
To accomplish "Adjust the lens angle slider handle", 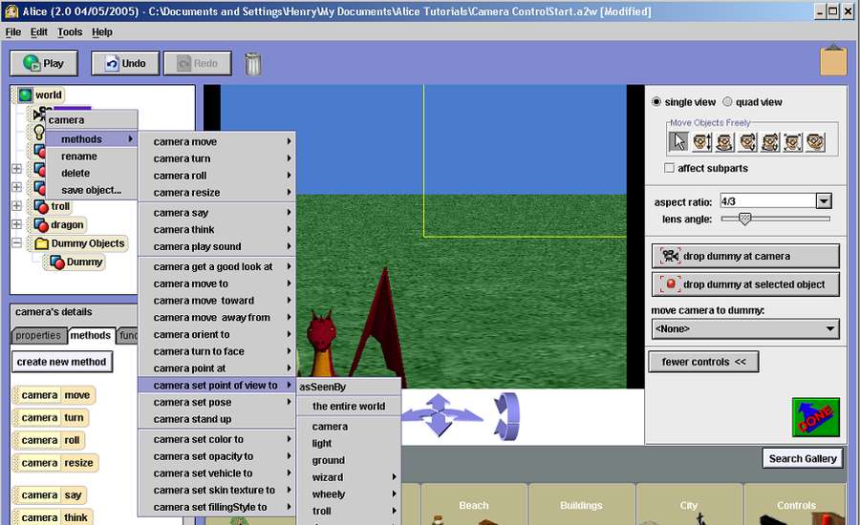I will 744,219.
